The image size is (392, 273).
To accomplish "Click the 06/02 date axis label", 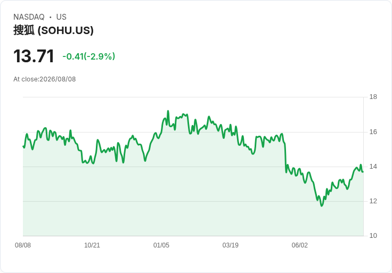I will 299,245.
